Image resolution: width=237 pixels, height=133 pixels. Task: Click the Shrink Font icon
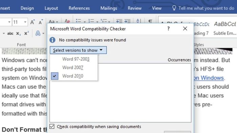[x=41, y=22]
